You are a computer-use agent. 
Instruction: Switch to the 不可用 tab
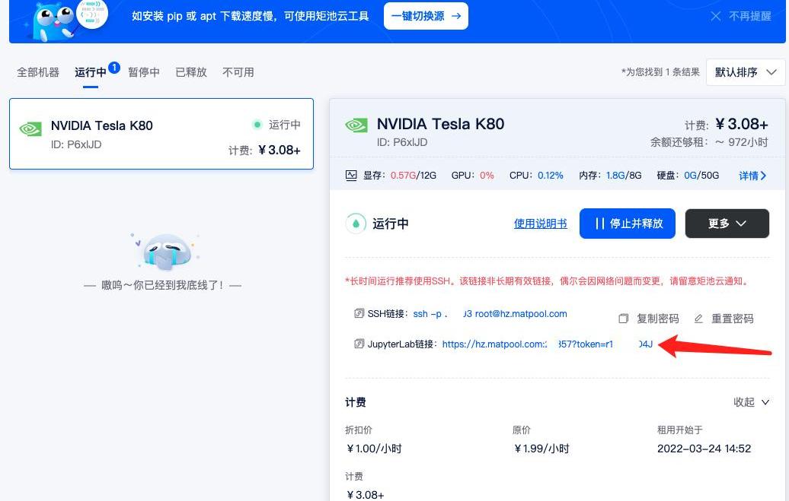238,72
